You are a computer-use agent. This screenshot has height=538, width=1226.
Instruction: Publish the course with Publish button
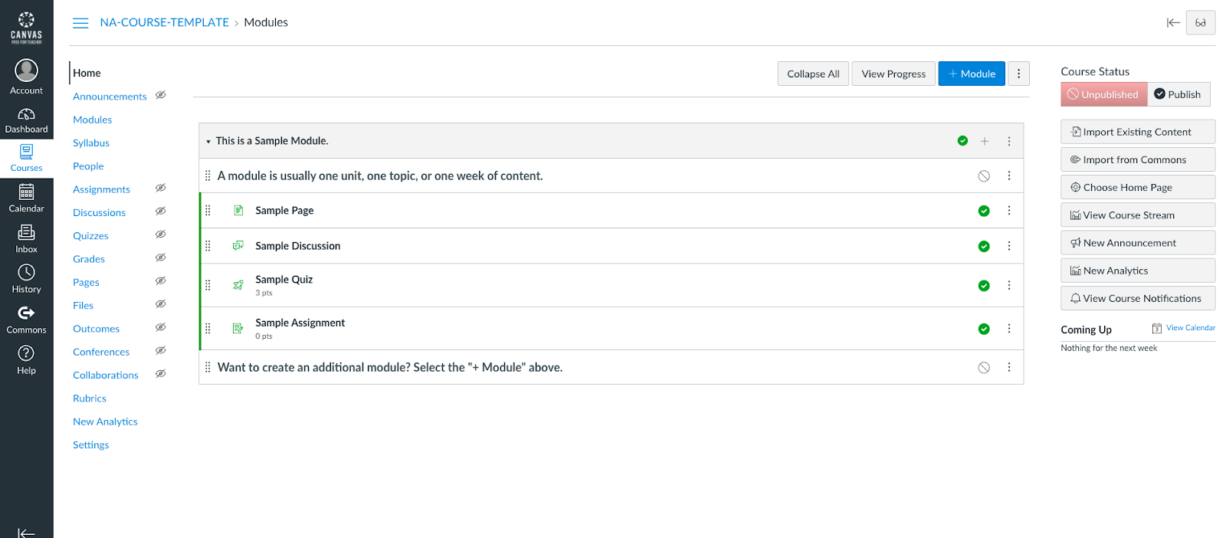coord(1178,94)
